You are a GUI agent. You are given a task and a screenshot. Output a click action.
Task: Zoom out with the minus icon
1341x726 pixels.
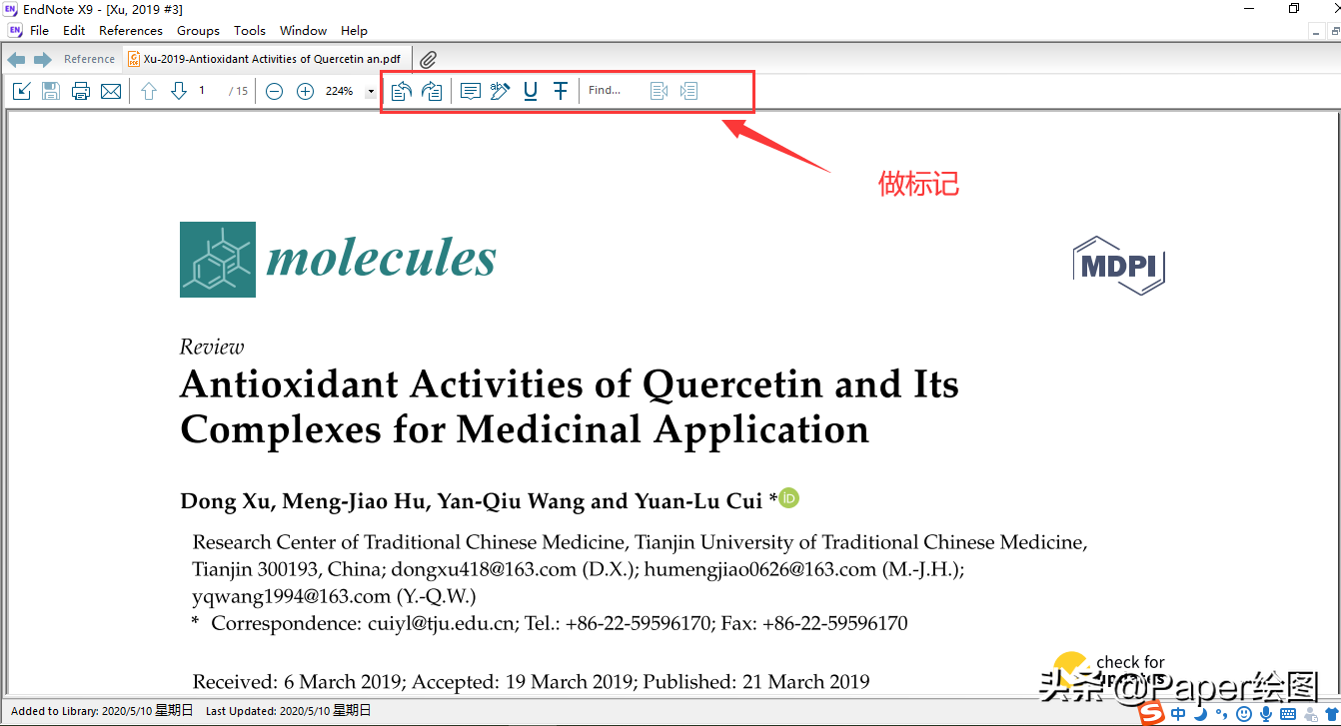[x=275, y=91]
